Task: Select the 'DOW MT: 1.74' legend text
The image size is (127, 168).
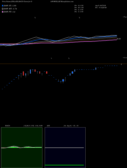Action: (10, 9)
